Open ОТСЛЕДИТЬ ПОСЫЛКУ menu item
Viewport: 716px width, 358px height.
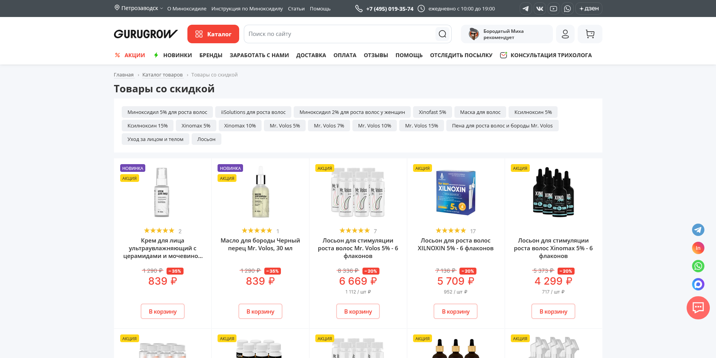461,55
